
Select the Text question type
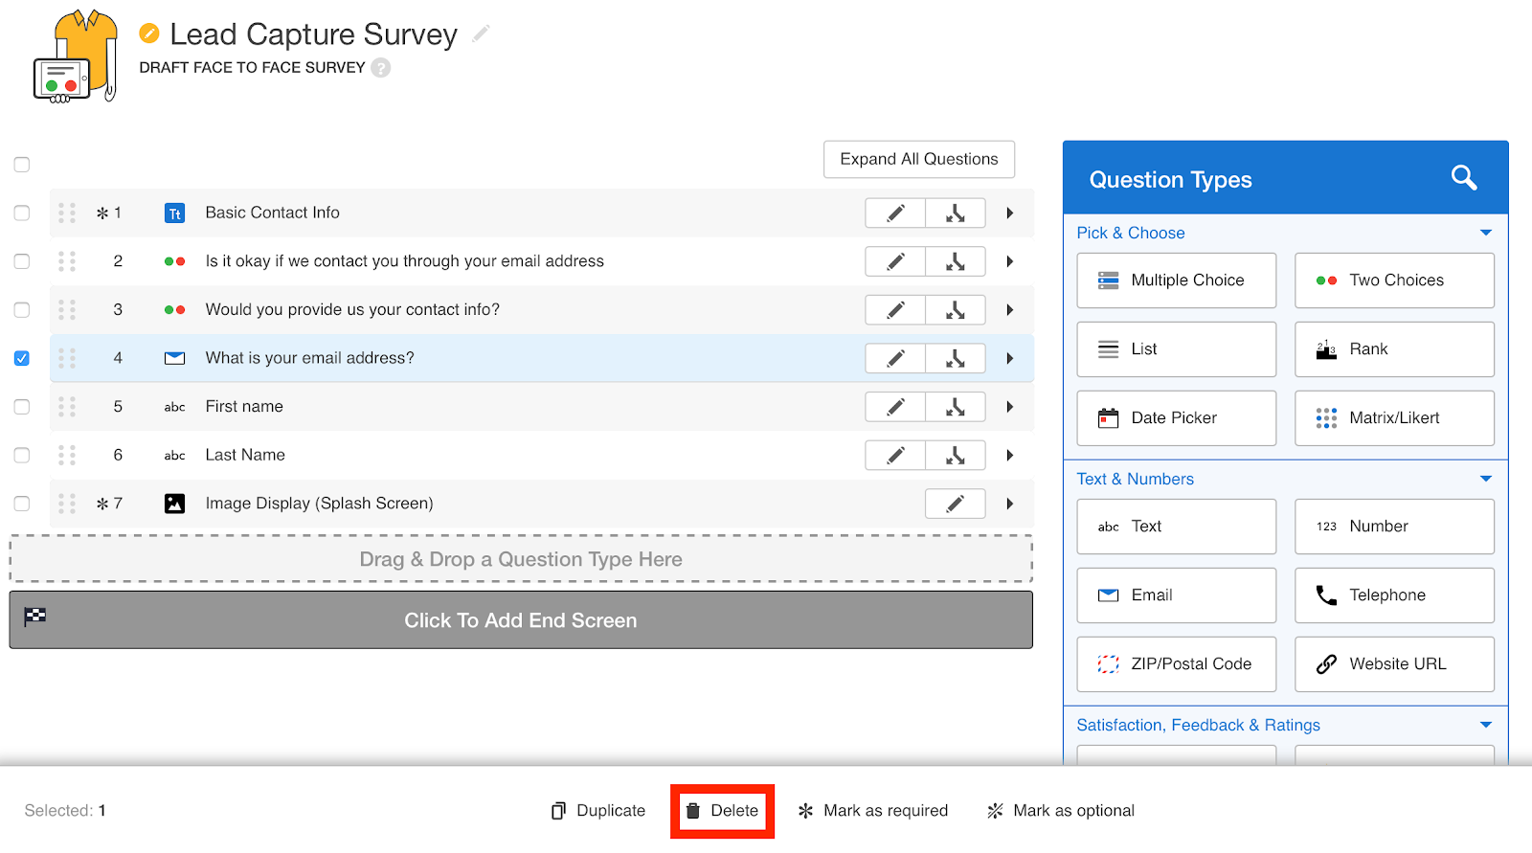pos(1177,527)
